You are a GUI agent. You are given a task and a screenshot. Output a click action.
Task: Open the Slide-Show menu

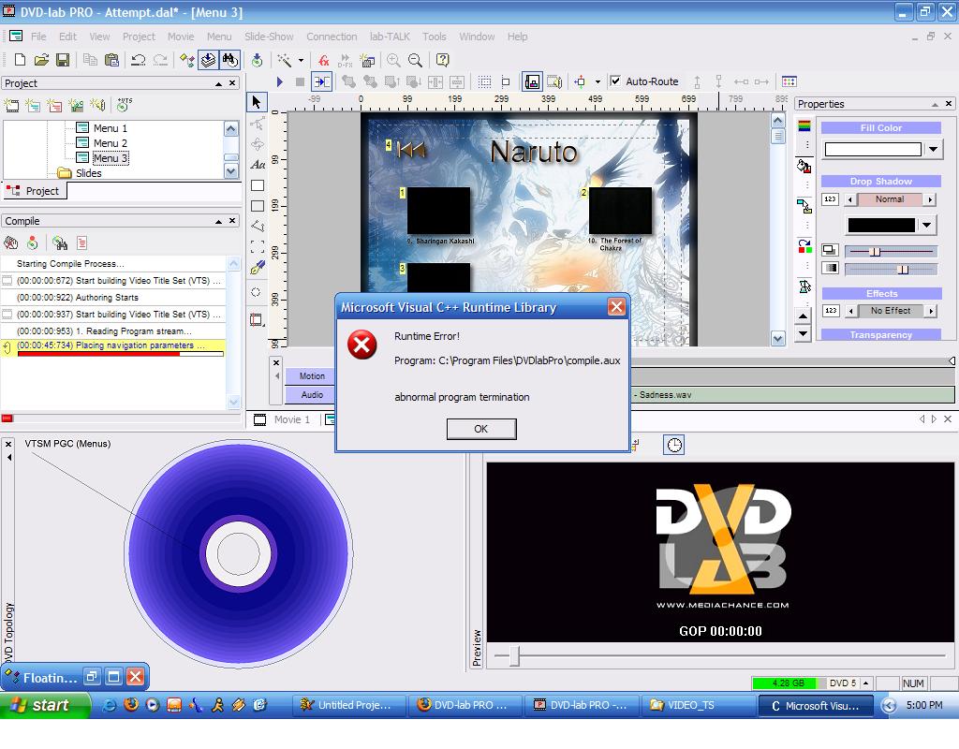tap(269, 37)
